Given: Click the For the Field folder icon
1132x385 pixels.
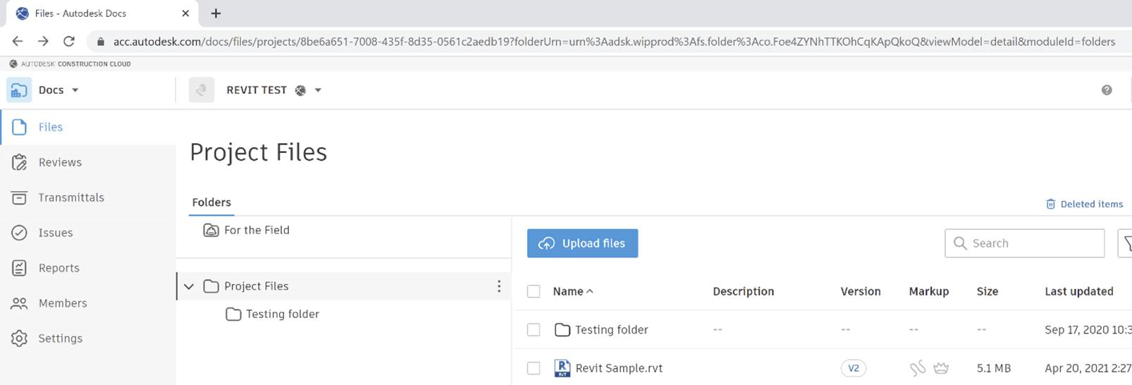Looking at the screenshot, I should pyautogui.click(x=211, y=230).
